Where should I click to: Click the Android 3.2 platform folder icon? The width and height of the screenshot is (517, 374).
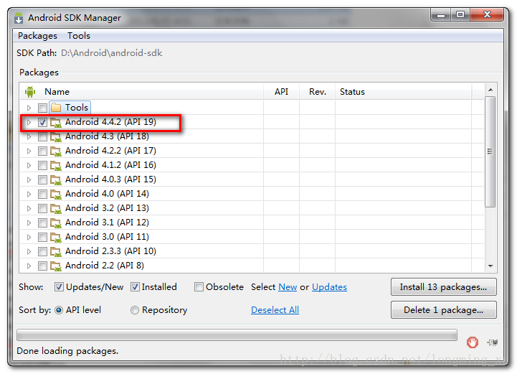(x=56, y=209)
